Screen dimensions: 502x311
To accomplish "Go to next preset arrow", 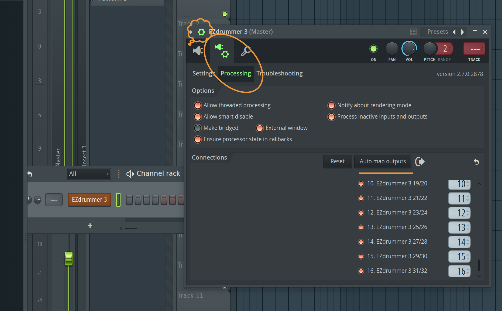I will point(462,32).
